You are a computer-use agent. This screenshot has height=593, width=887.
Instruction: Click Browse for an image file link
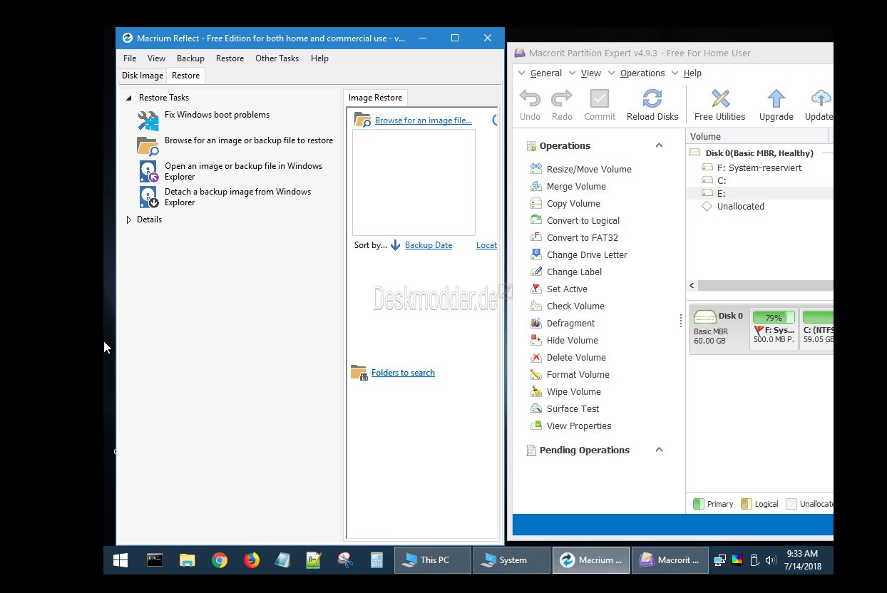pos(424,120)
